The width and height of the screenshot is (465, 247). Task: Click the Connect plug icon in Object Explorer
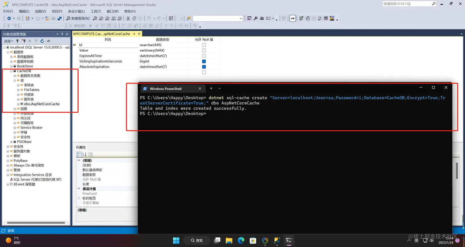[18, 41]
